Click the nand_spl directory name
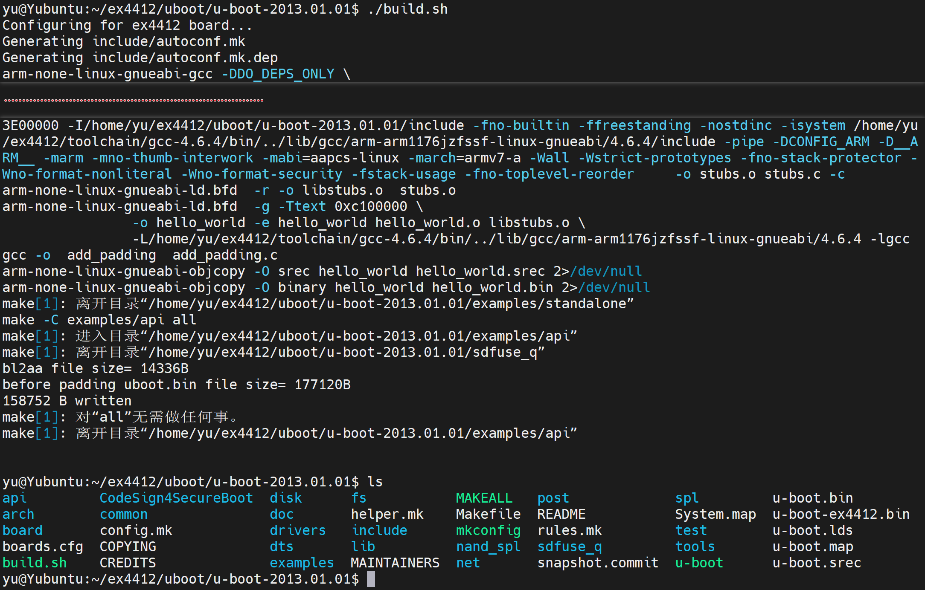The width and height of the screenshot is (925, 590). pos(488,547)
